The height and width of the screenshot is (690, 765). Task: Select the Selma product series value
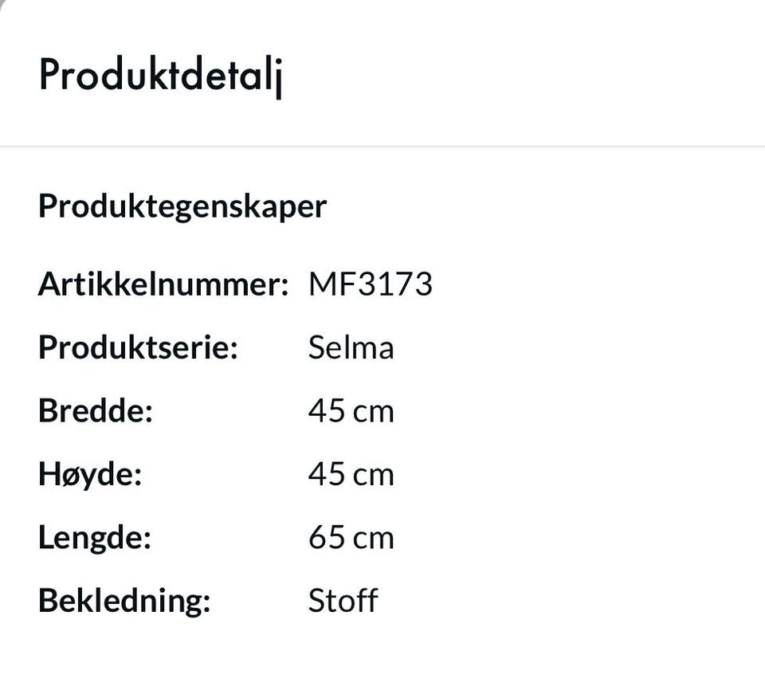click(x=351, y=348)
